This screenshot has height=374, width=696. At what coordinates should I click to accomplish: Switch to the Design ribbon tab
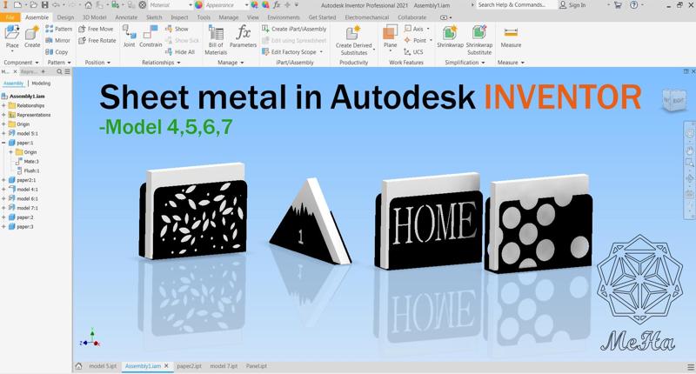tap(66, 17)
